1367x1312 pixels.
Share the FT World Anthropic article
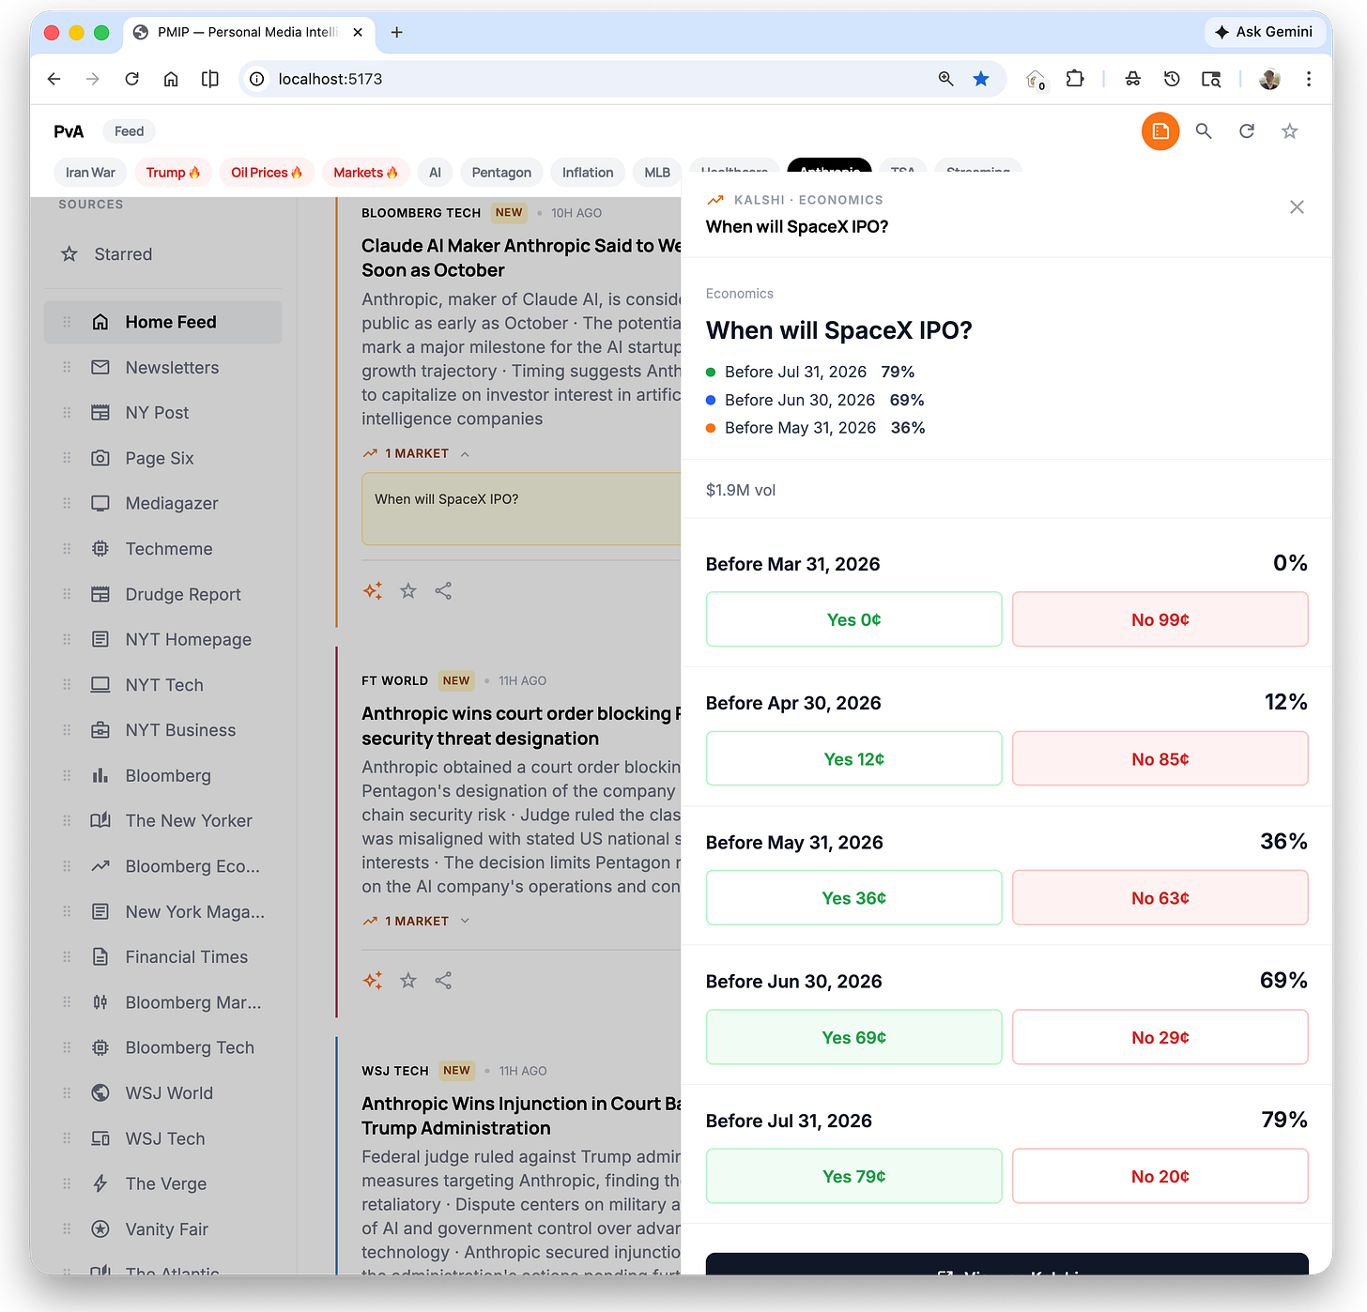click(443, 981)
